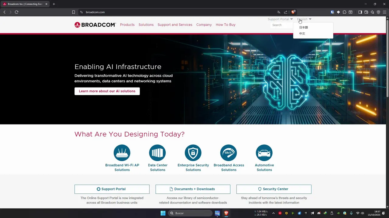Open the Support and Services menu
The width and height of the screenshot is (389, 218).
(x=175, y=25)
